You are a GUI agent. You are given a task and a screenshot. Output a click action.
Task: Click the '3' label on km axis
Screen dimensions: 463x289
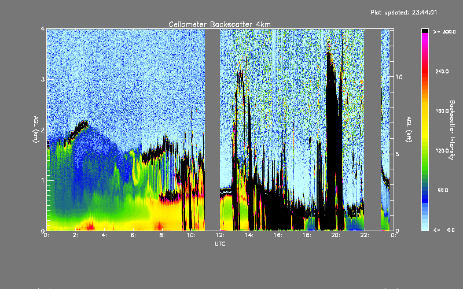pyautogui.click(x=43, y=79)
